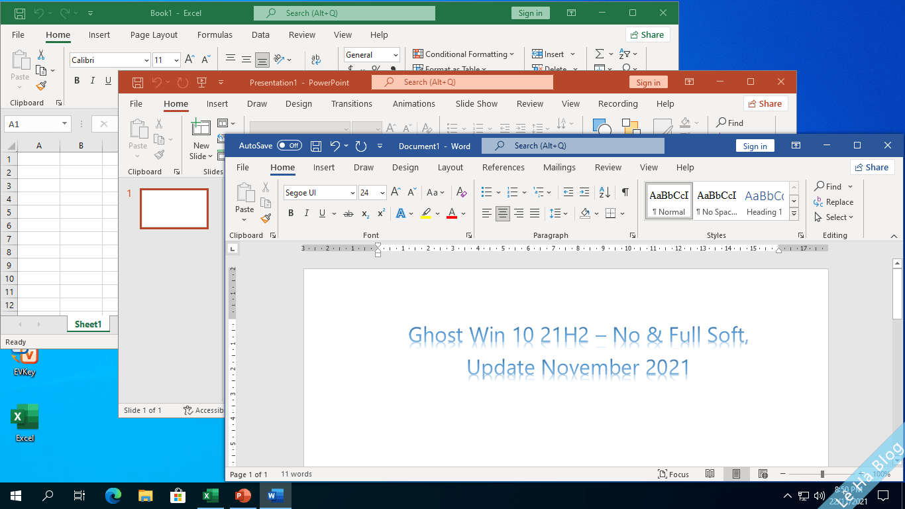Apply strikethrough formatting in Word
905x509 pixels.
click(x=348, y=213)
